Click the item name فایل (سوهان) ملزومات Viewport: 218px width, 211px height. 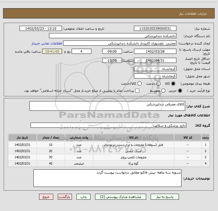point(133,145)
